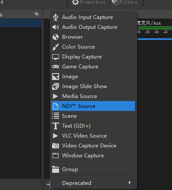The image size is (172, 190).
Task: Click the speaker icon for Audio Output Capture
Action: pyautogui.click(x=56, y=27)
